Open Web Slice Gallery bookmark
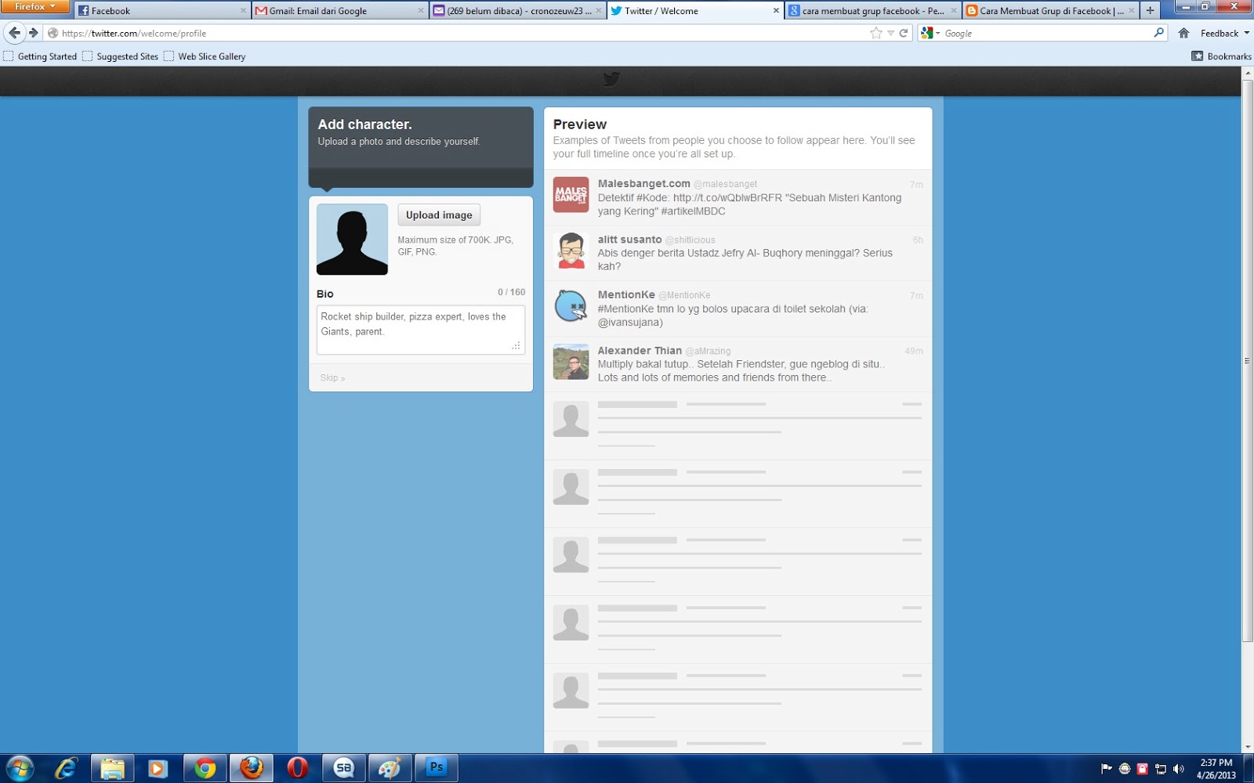1254x783 pixels. [205, 56]
